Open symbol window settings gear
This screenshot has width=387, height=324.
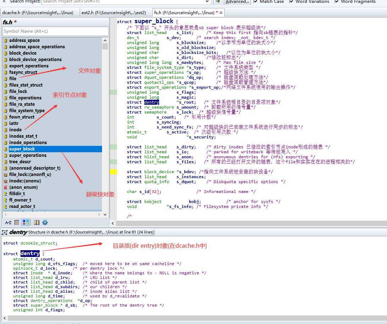pyautogui.click(x=45, y=223)
